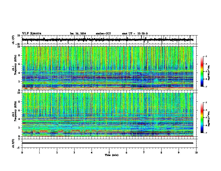Image resolution: width=221 pixels, height=171 pixels.
Task: Click the ch.1(V) waveform axis label
Action: point(13,40)
